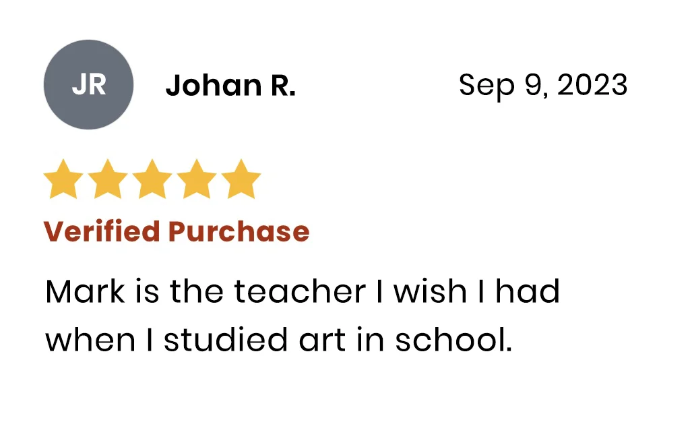Open reviewer name Johan R.
Viewport: 690px width, 445px height.
(x=230, y=86)
